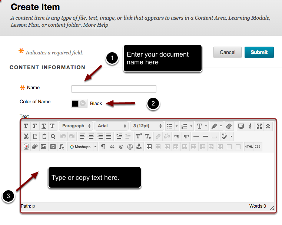Screen dimensions: 282x225
Task: Open the 3 (12pt) font size dropdown
Action: tap(147, 126)
